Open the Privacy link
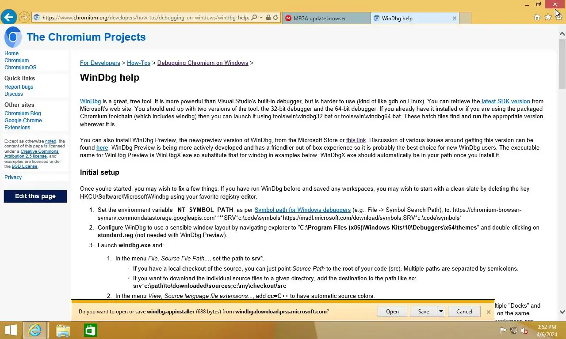The width and height of the screenshot is (566, 339). 13,177
